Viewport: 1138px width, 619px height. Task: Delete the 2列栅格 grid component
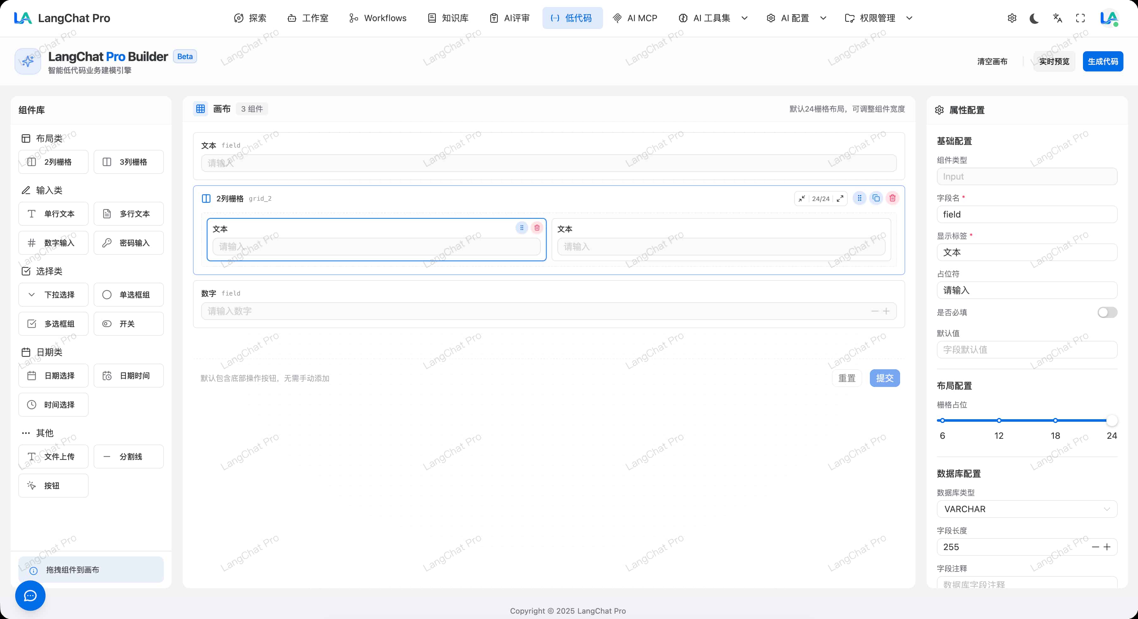pyautogui.click(x=892, y=198)
